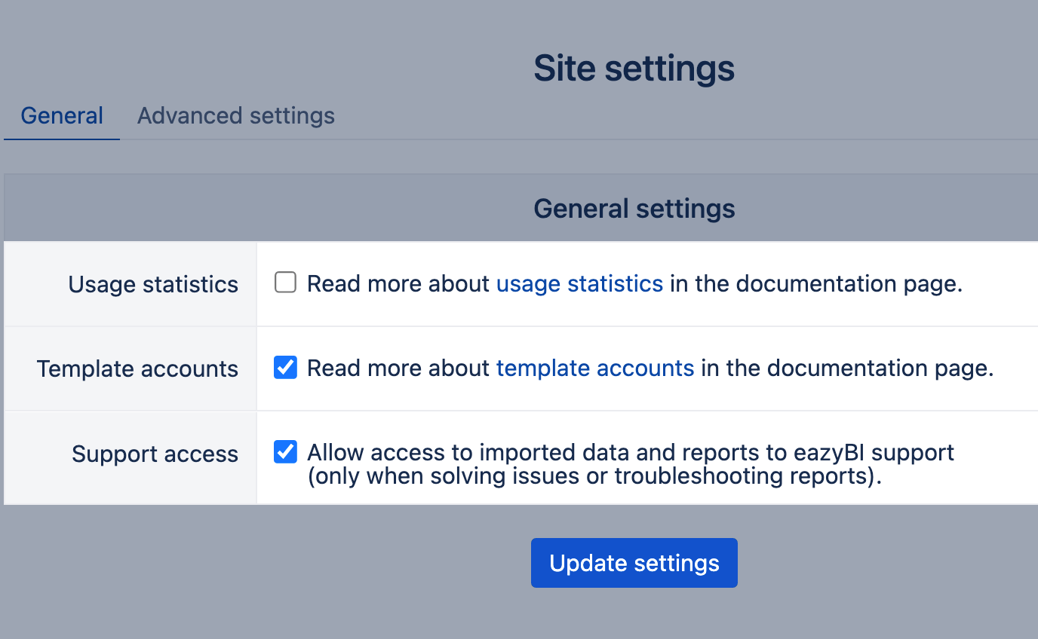Open the template accounts documentation link
Screen dimensions: 1038x639
(x=594, y=368)
